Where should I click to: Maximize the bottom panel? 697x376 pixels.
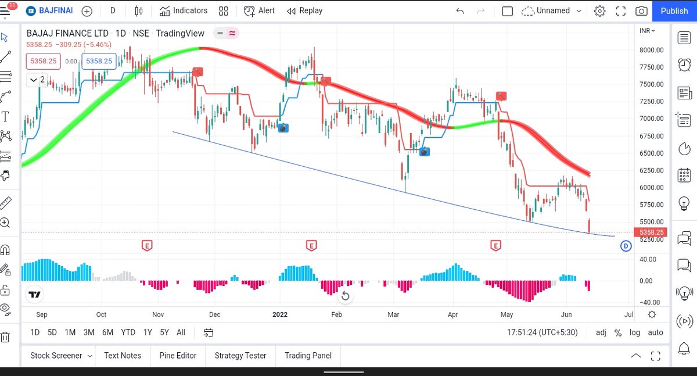(x=655, y=356)
